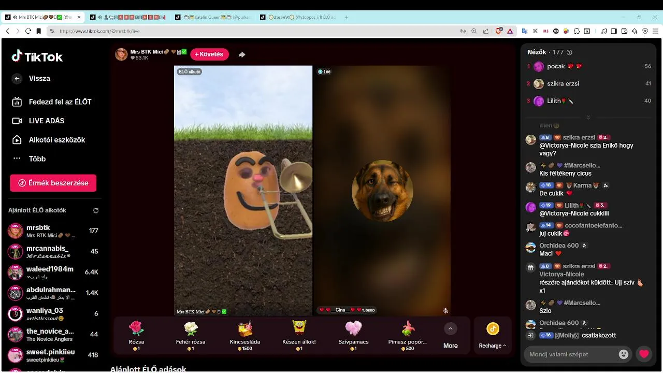Viewport: 663px width, 373px height.
Task: Send the Készen állok! gift
Action: point(299,335)
